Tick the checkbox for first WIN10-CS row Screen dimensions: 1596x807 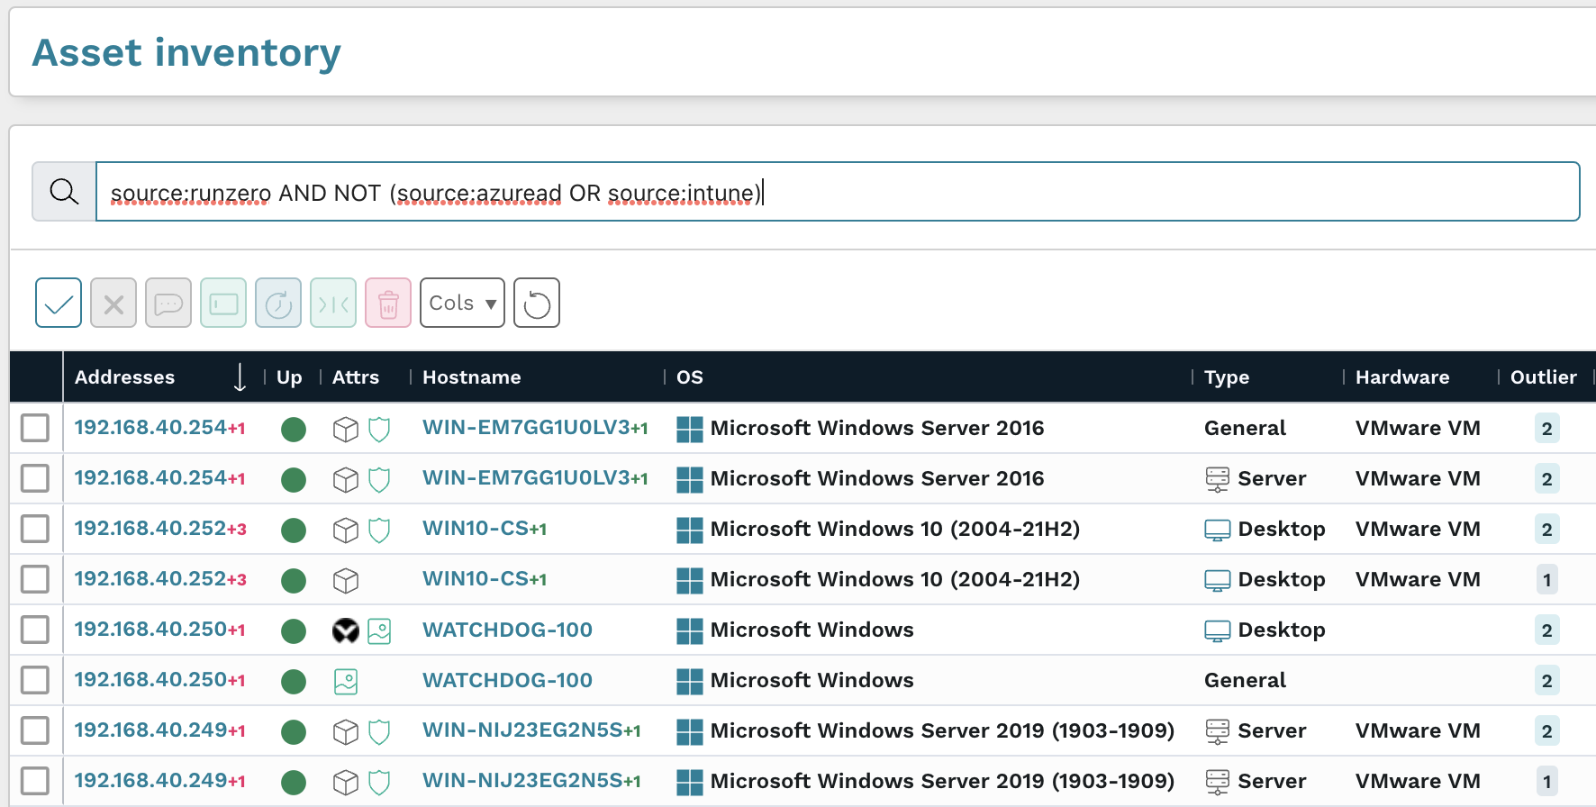click(35, 529)
